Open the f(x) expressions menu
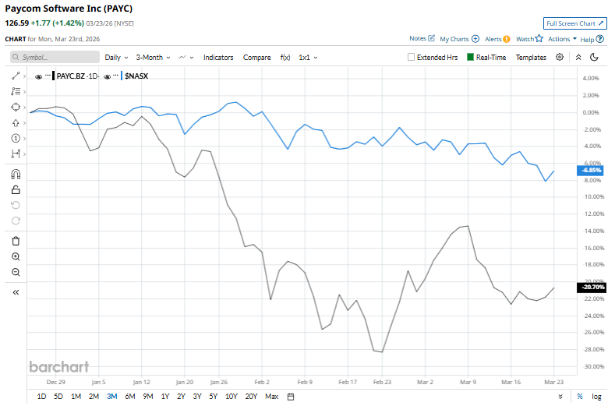608x406 pixels. 285,58
